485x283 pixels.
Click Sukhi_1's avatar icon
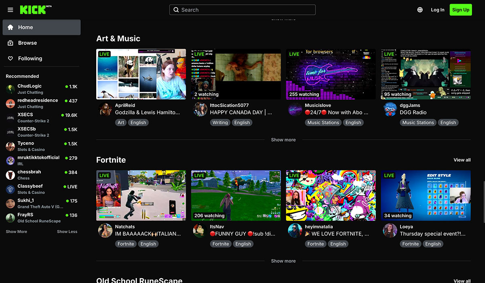[11, 203]
